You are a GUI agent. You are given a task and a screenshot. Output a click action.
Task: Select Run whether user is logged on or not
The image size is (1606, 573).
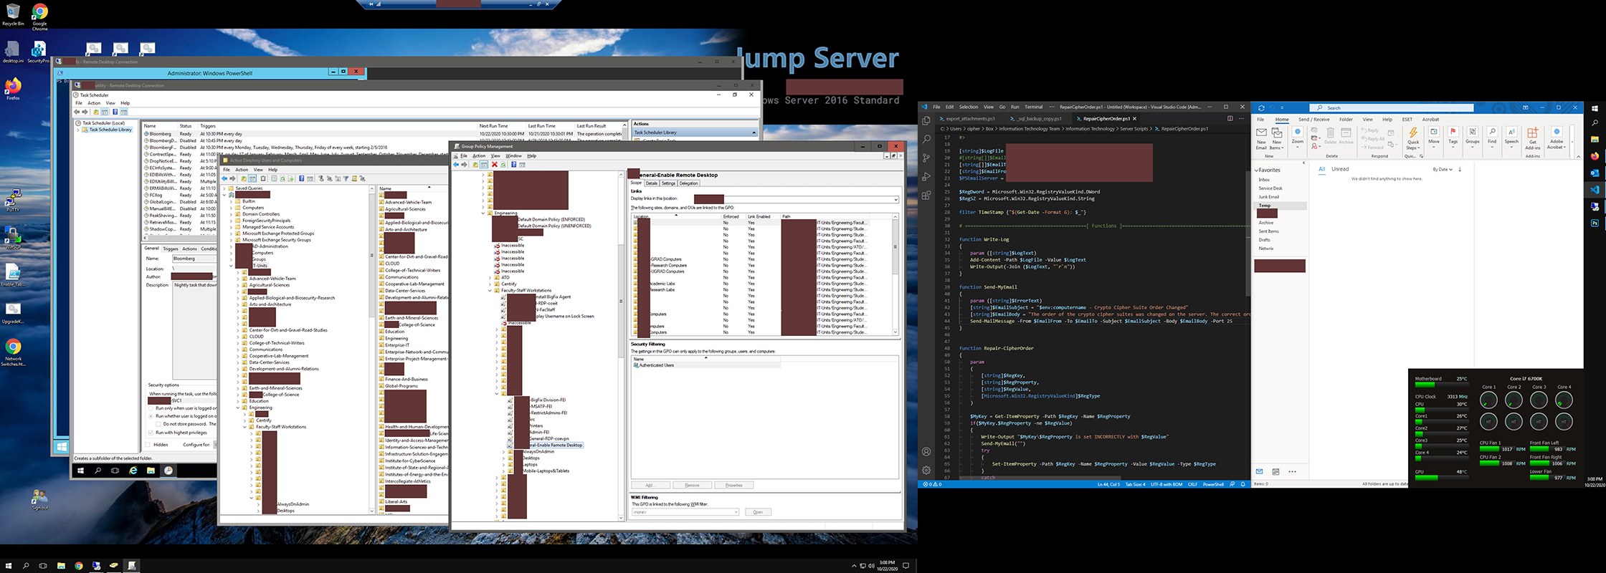(x=151, y=416)
